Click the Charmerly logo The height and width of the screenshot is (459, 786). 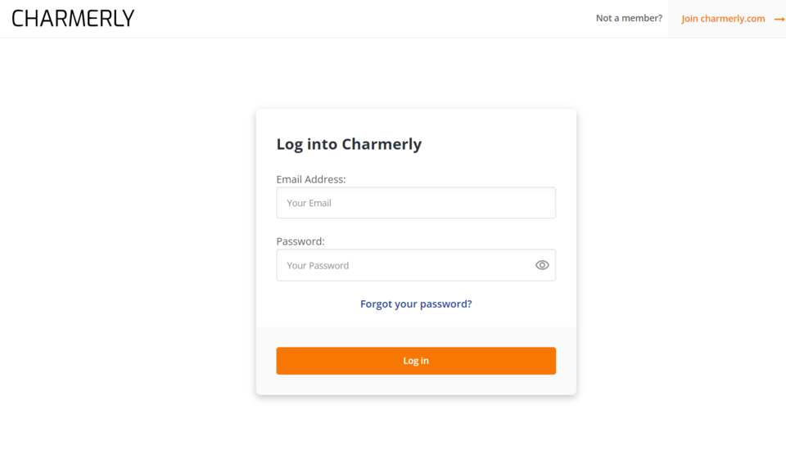73,18
